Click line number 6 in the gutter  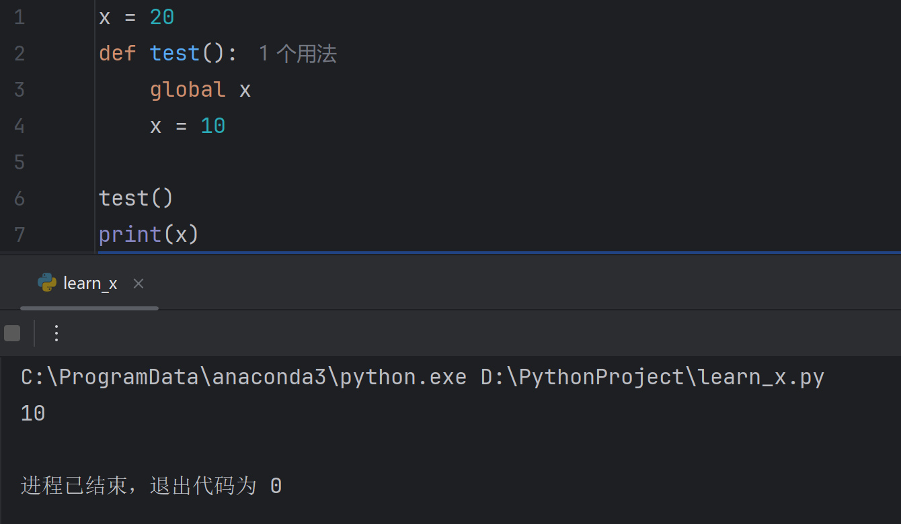[x=19, y=199]
